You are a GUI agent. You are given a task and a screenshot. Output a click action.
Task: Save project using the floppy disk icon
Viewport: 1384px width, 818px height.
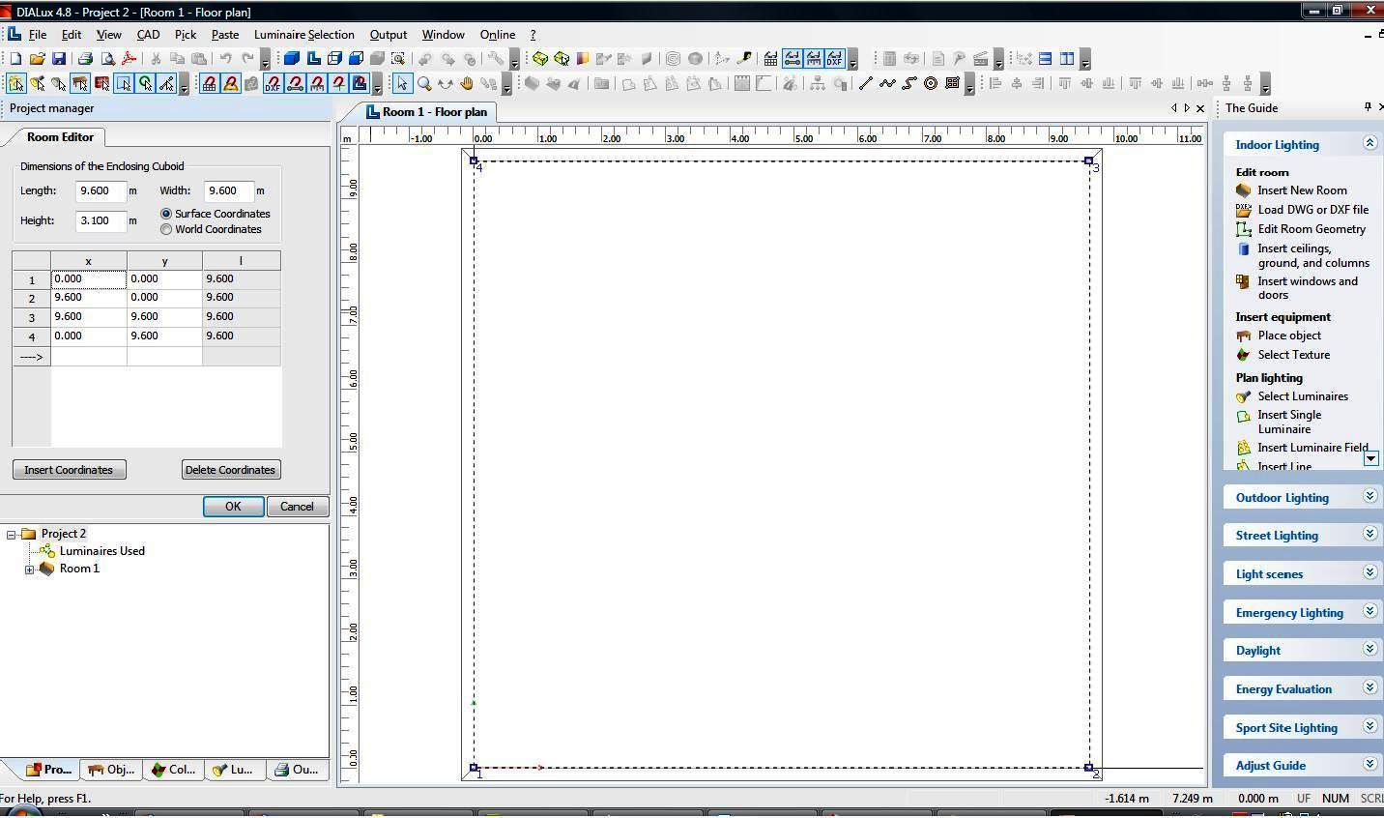pos(58,59)
